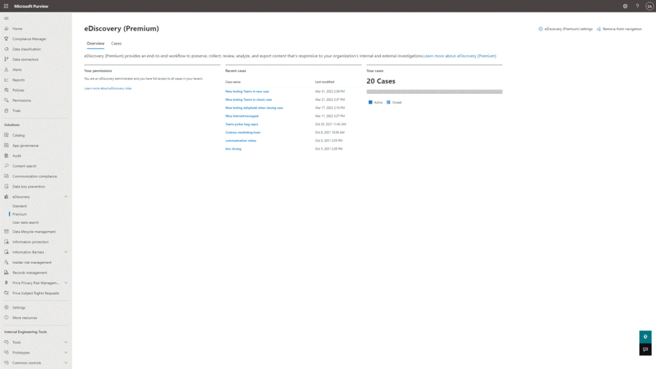Follow Learn more about eDiscovery roles link
Viewport: 656px width, 369px height.
[x=108, y=88]
